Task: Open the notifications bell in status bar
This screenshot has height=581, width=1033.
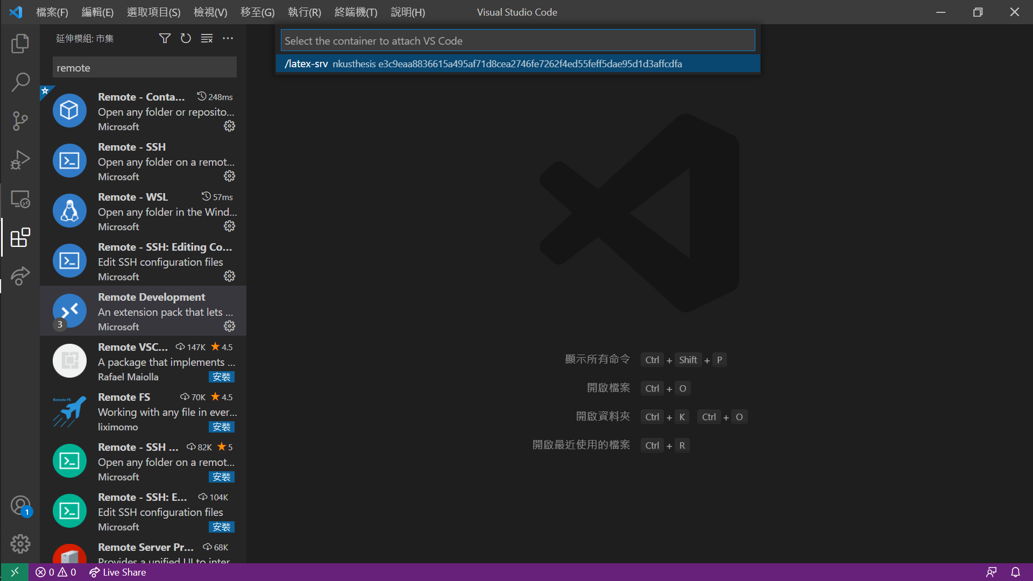Action: click(x=1015, y=572)
